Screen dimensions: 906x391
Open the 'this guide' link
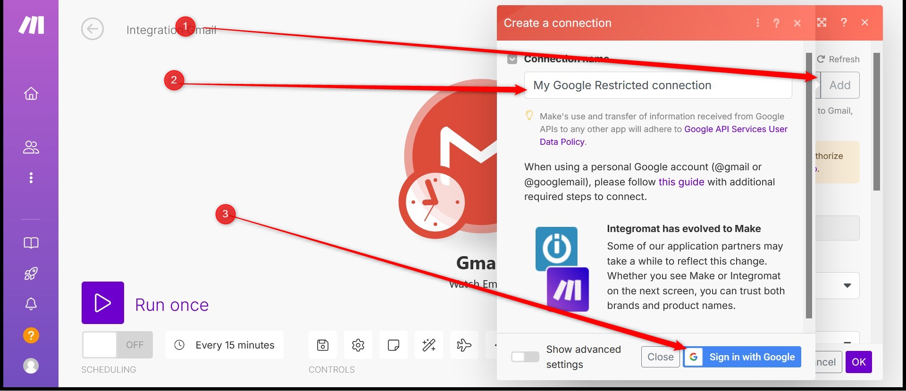pyautogui.click(x=681, y=182)
